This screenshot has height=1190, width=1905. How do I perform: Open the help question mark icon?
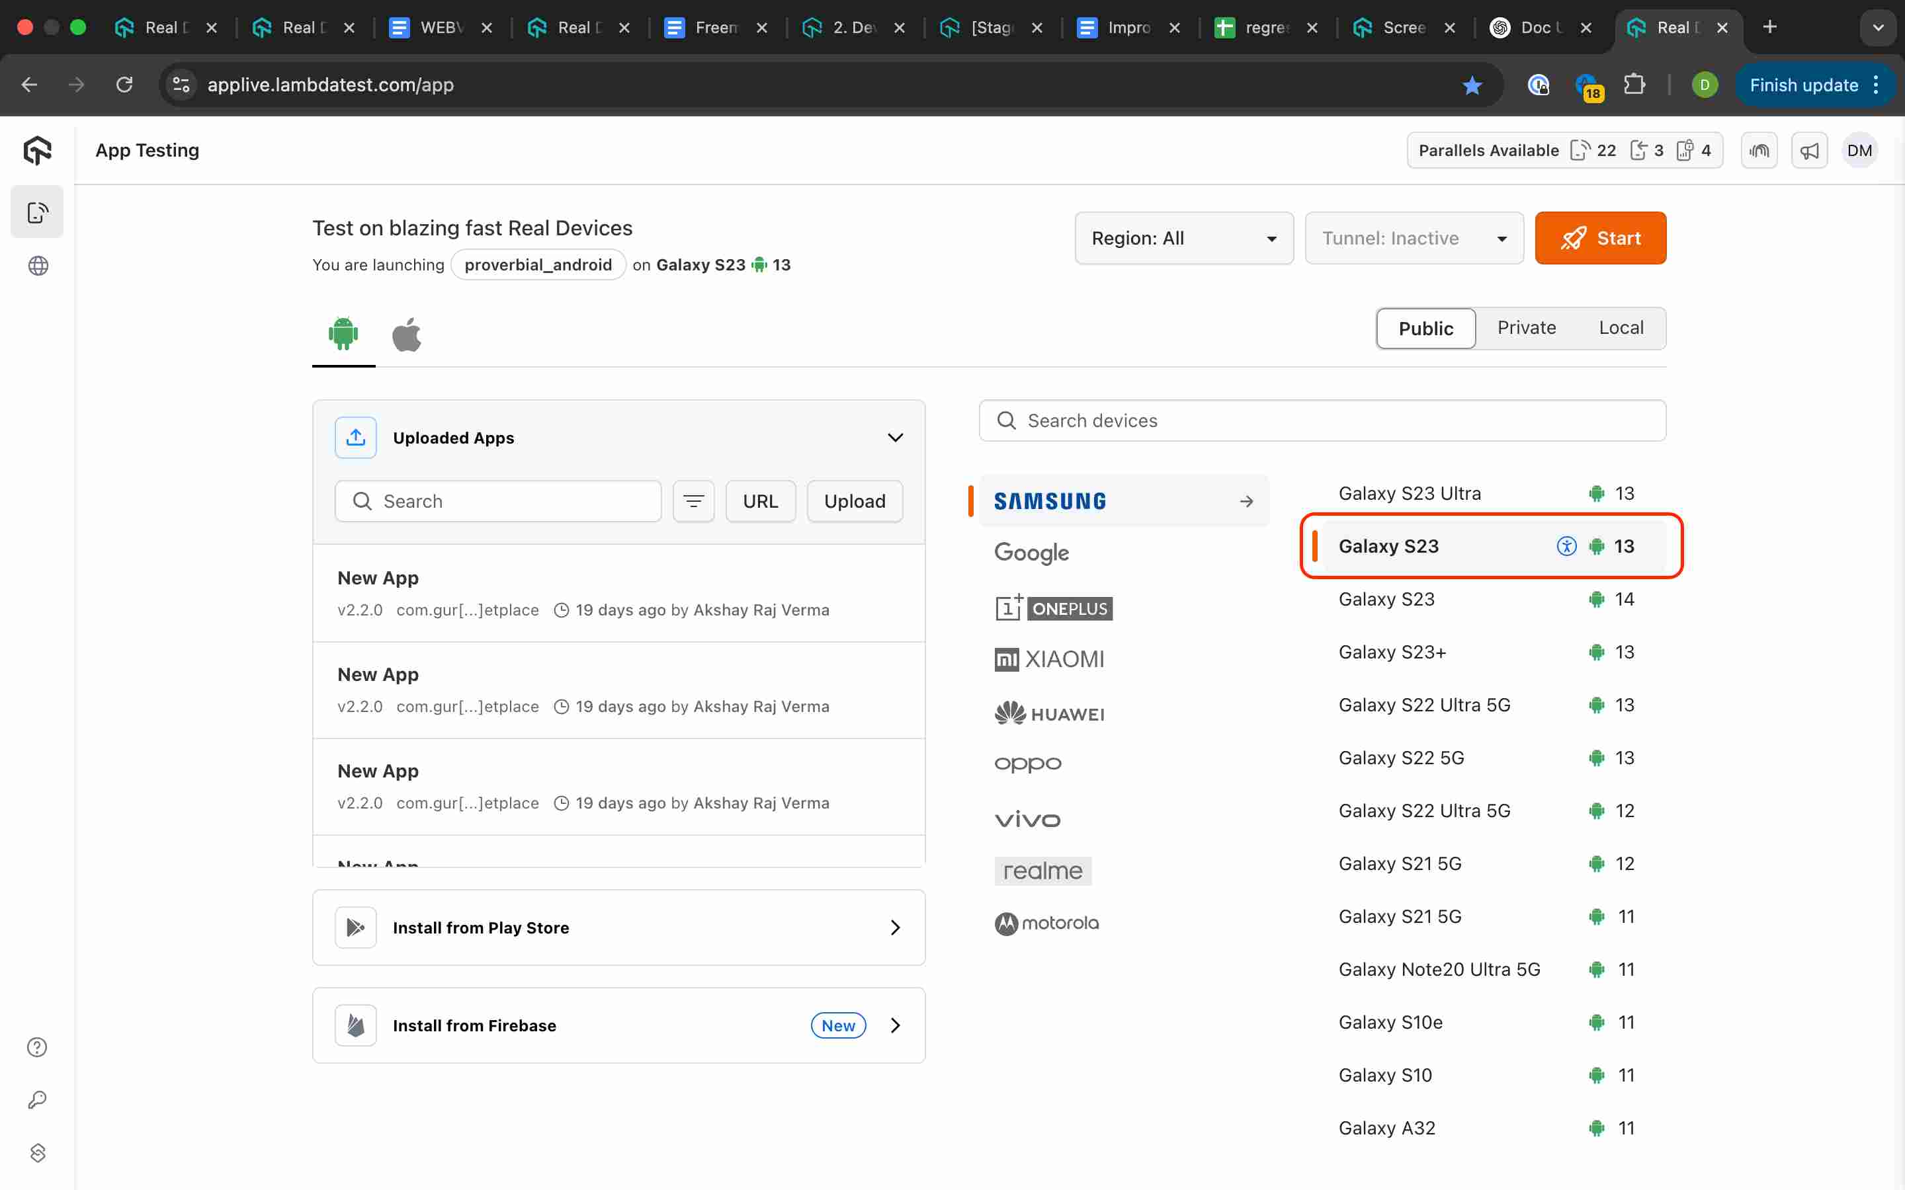[38, 1048]
